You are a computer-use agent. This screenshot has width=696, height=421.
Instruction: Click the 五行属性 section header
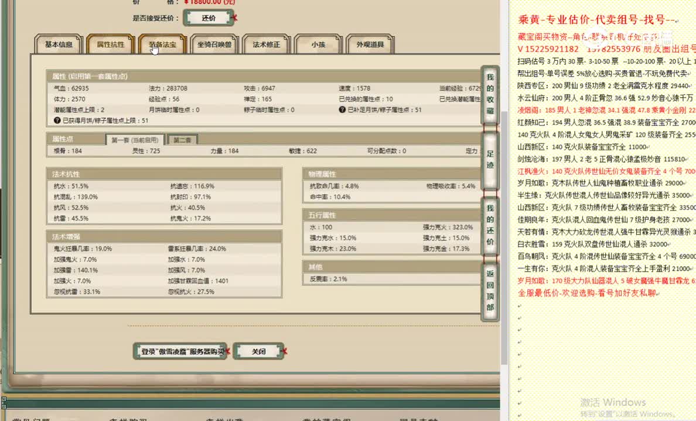[393, 215]
